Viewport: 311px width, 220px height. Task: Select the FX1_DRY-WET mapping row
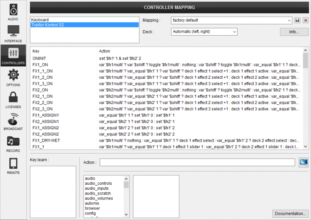46,140
